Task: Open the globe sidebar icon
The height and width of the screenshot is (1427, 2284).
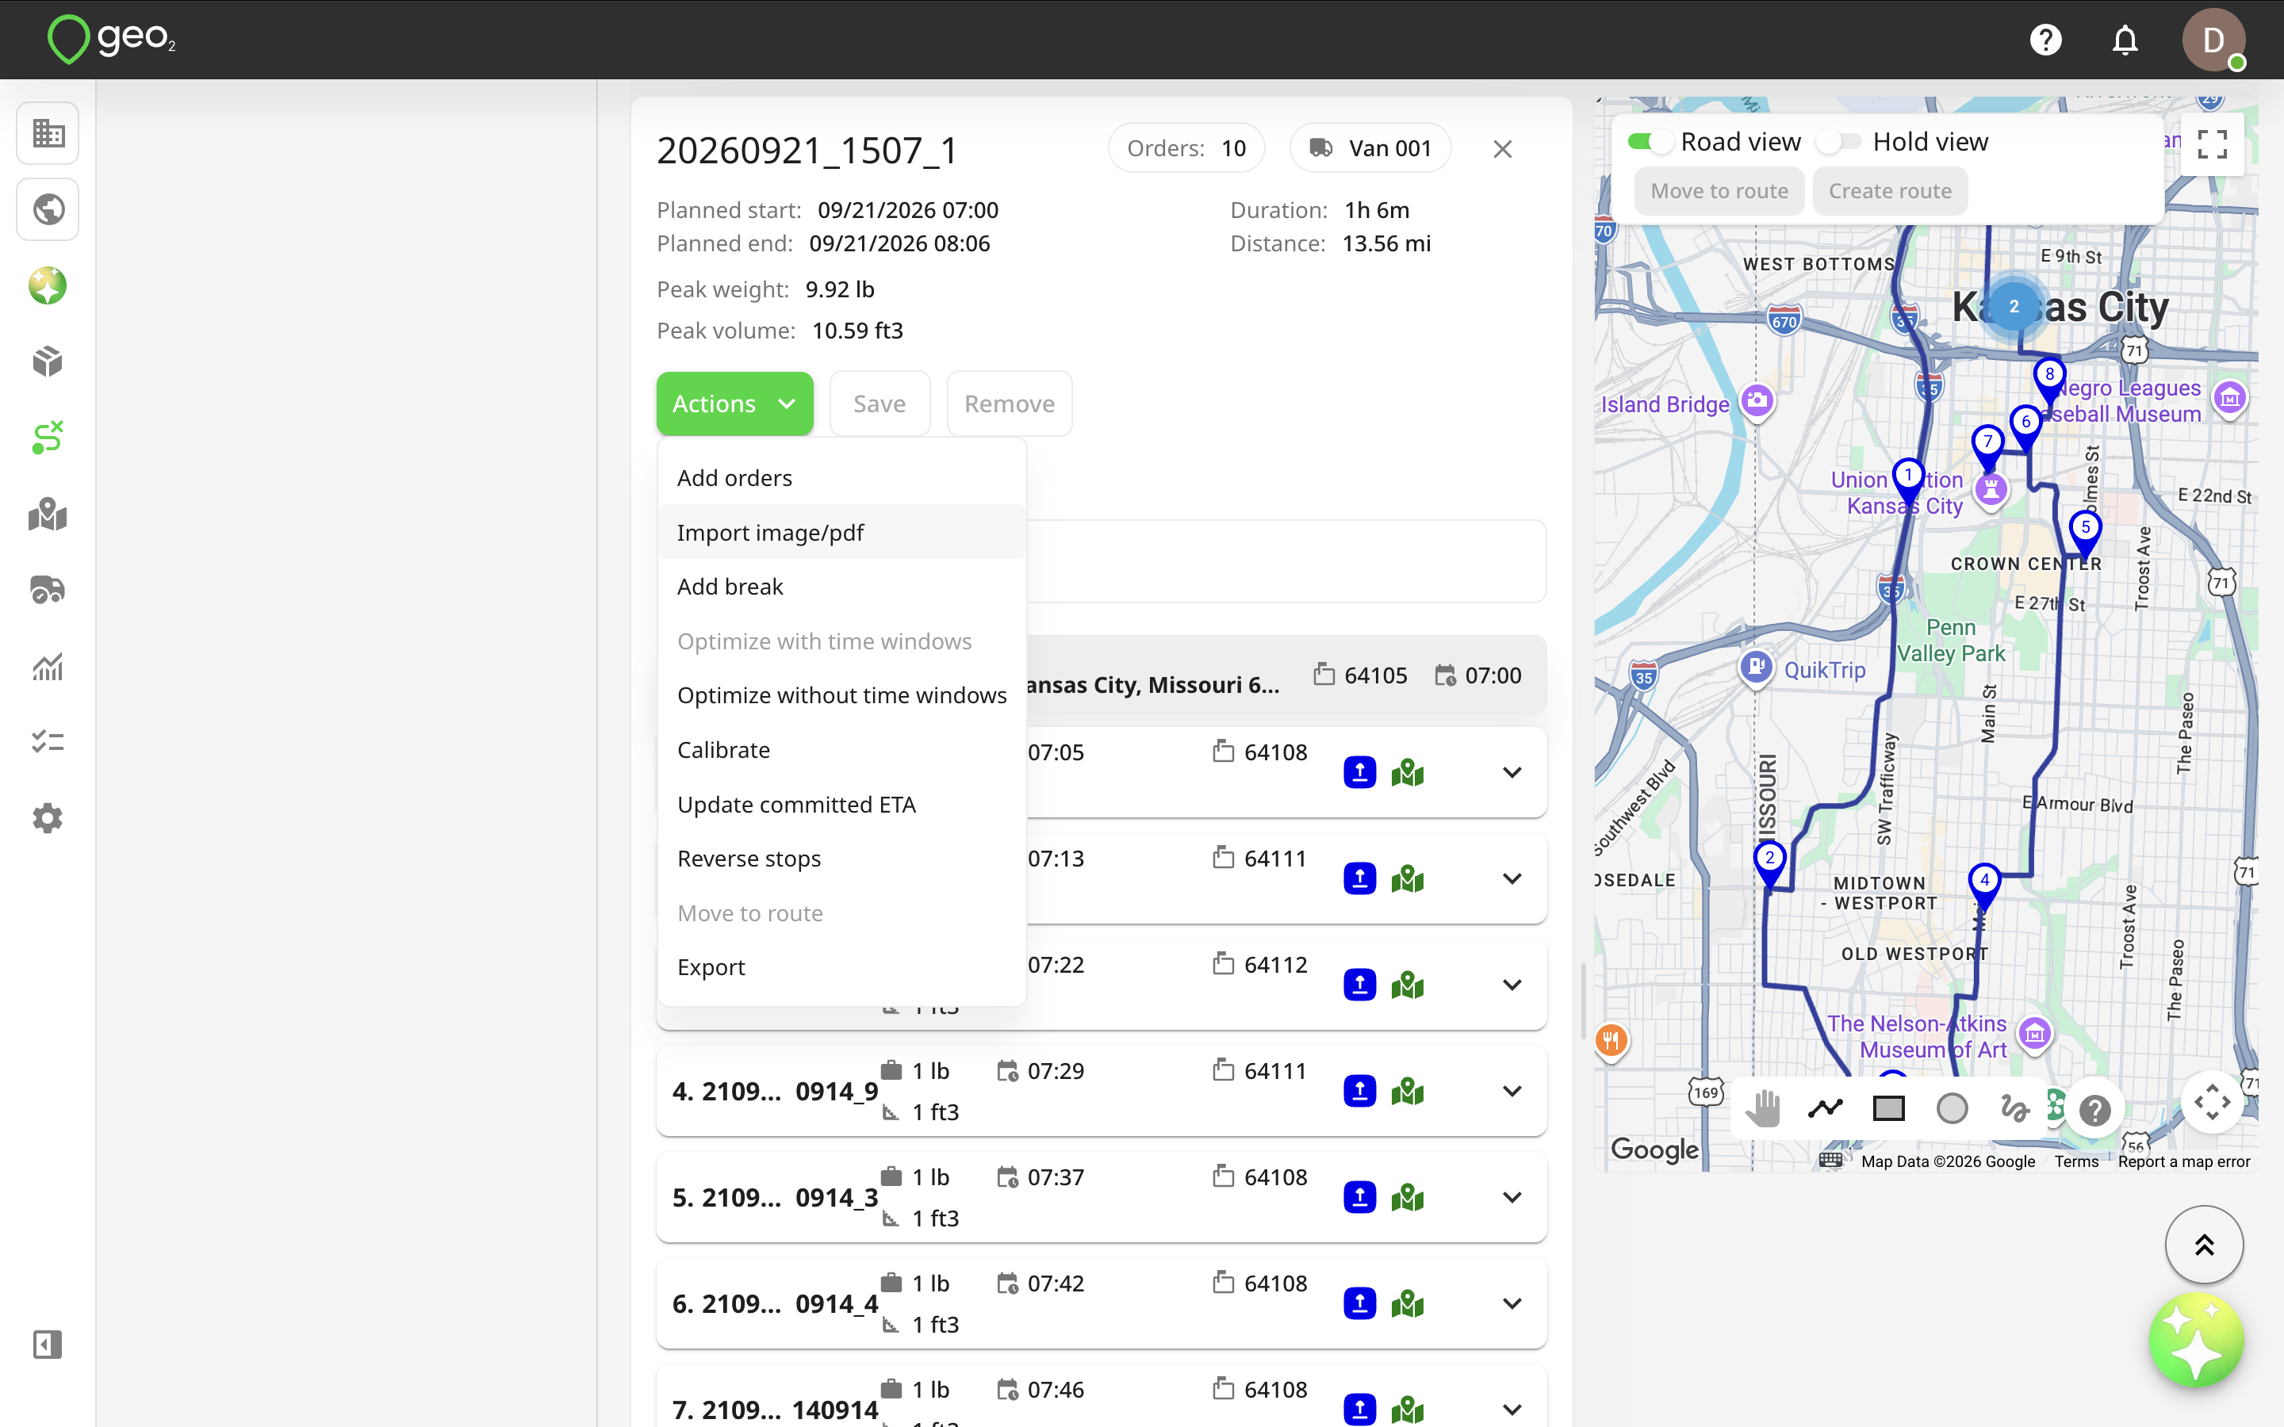Action: 48,209
